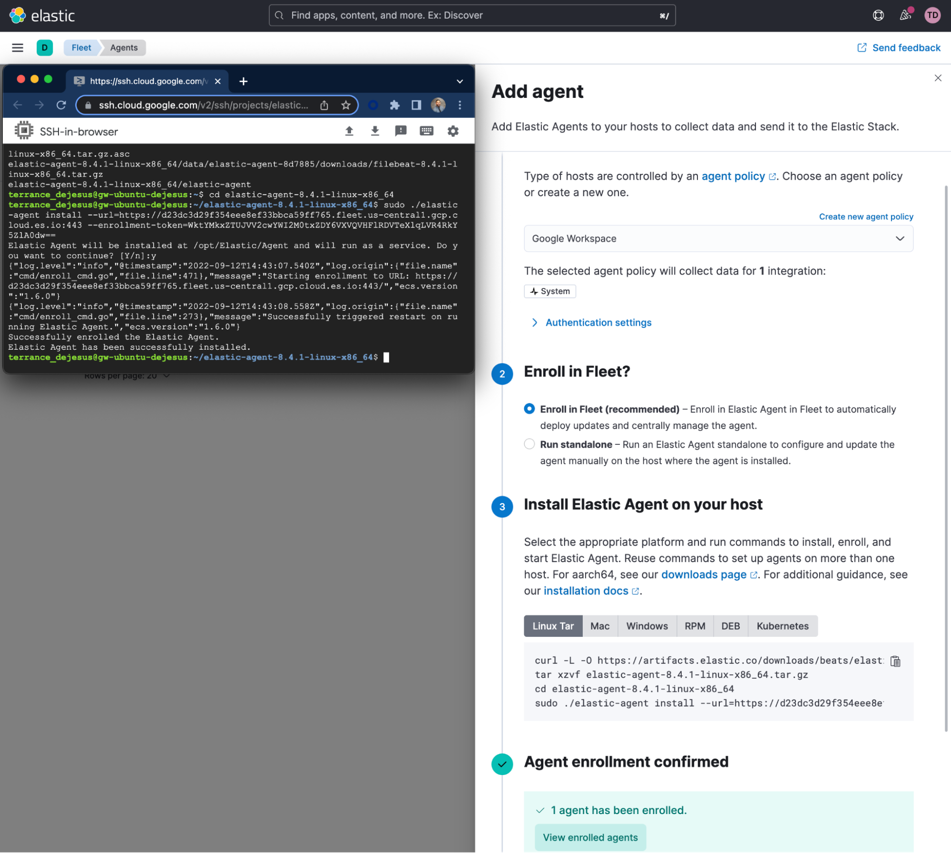Click the View enrolled agents button
Screen dimensions: 951x853
click(590, 838)
